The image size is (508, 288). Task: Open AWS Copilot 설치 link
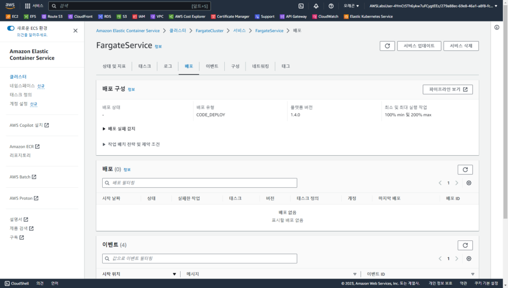pyautogui.click(x=29, y=125)
